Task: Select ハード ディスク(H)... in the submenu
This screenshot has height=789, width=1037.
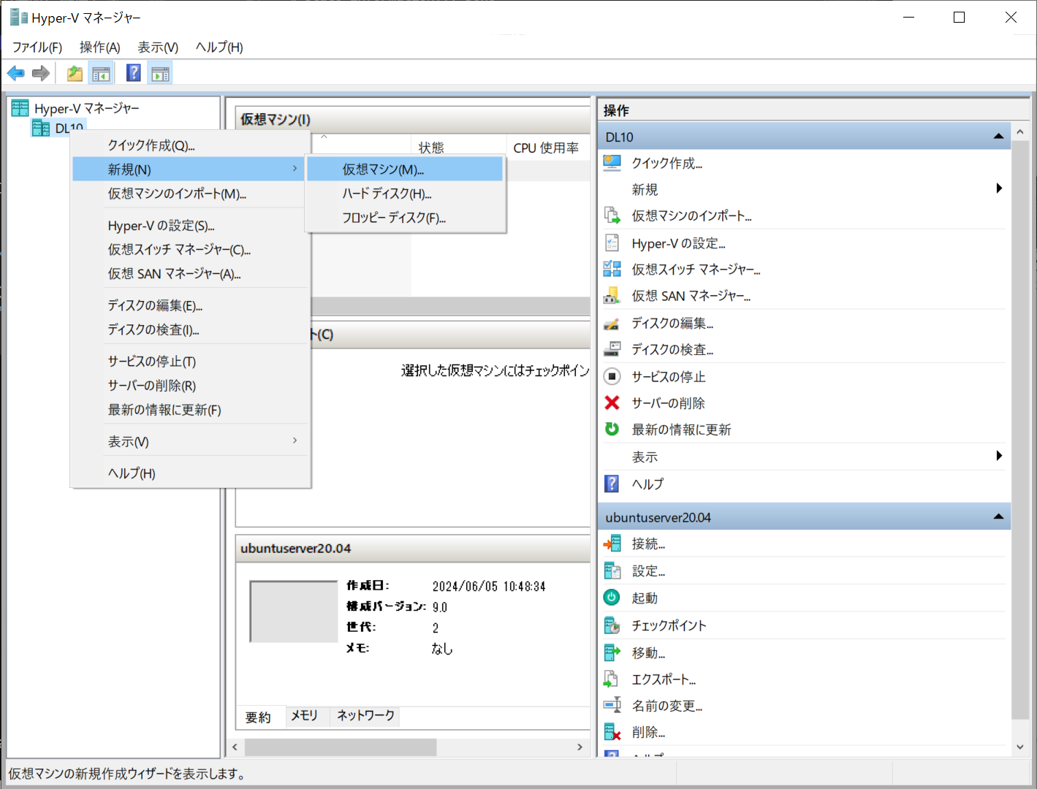Action: click(405, 194)
